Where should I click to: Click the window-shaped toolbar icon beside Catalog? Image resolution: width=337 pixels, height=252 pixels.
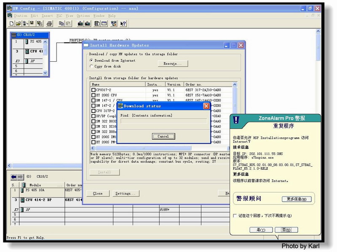(x=104, y=24)
